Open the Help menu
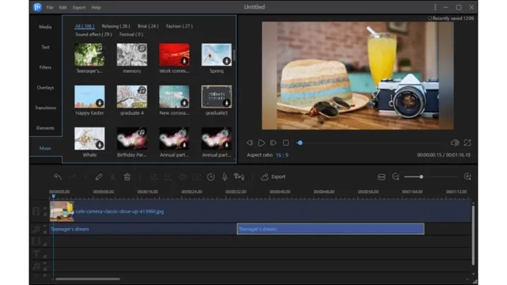 96,7
